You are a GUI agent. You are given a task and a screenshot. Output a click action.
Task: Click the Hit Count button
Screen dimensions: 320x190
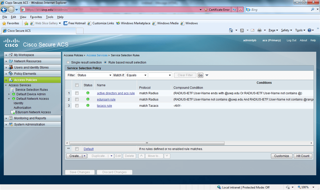(303, 156)
